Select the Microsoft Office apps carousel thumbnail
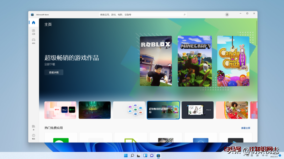Viewport: 284px width, 159px height. [129, 110]
